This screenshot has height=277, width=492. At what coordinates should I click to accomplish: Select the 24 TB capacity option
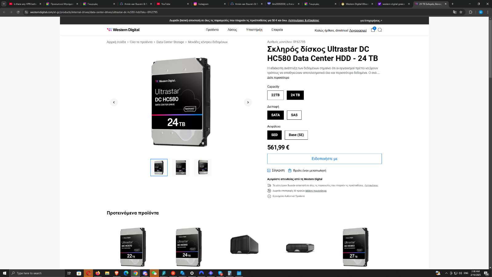pos(295,95)
